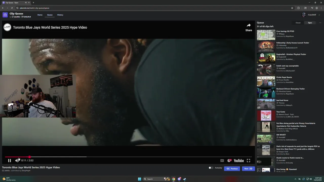The width and height of the screenshot is (324, 182).
Task: Click 'hutch cant say susceptable' clip title
Action: [287, 66]
